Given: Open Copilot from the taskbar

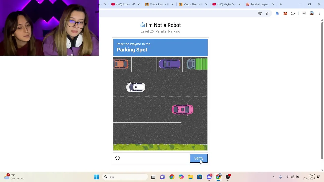Looking at the screenshot, I should click(x=181, y=177).
